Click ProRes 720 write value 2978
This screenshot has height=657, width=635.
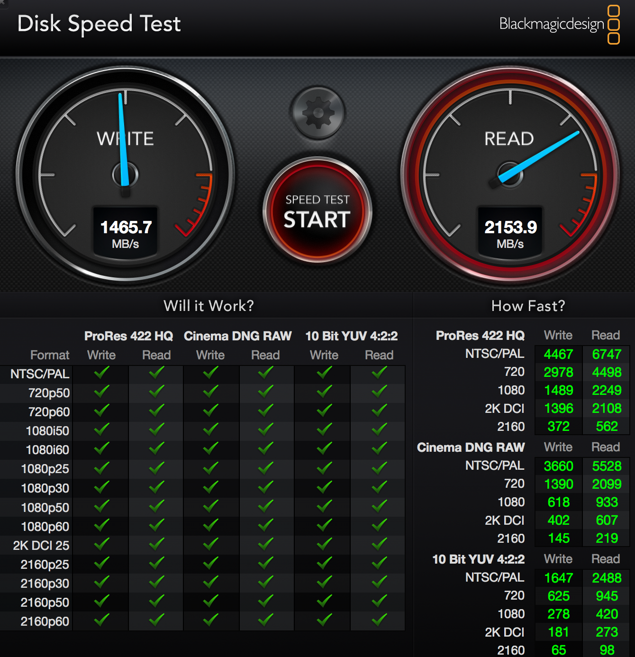tap(558, 372)
